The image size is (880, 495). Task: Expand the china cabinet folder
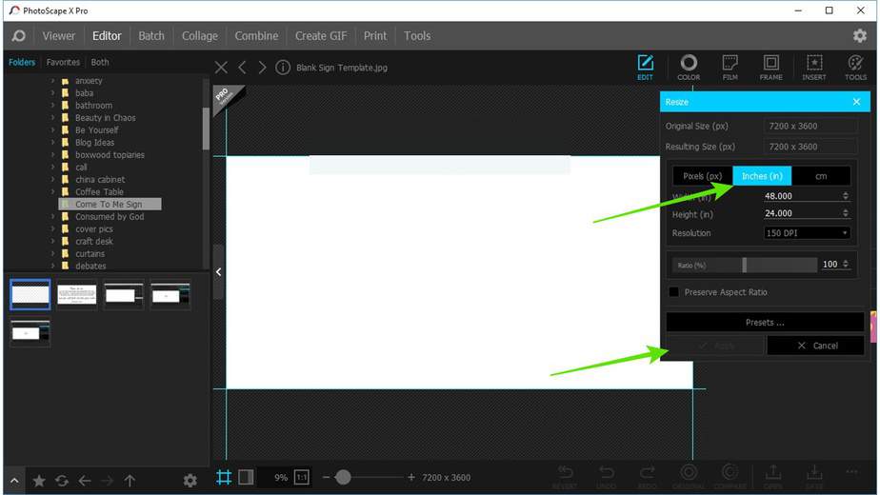(x=53, y=180)
